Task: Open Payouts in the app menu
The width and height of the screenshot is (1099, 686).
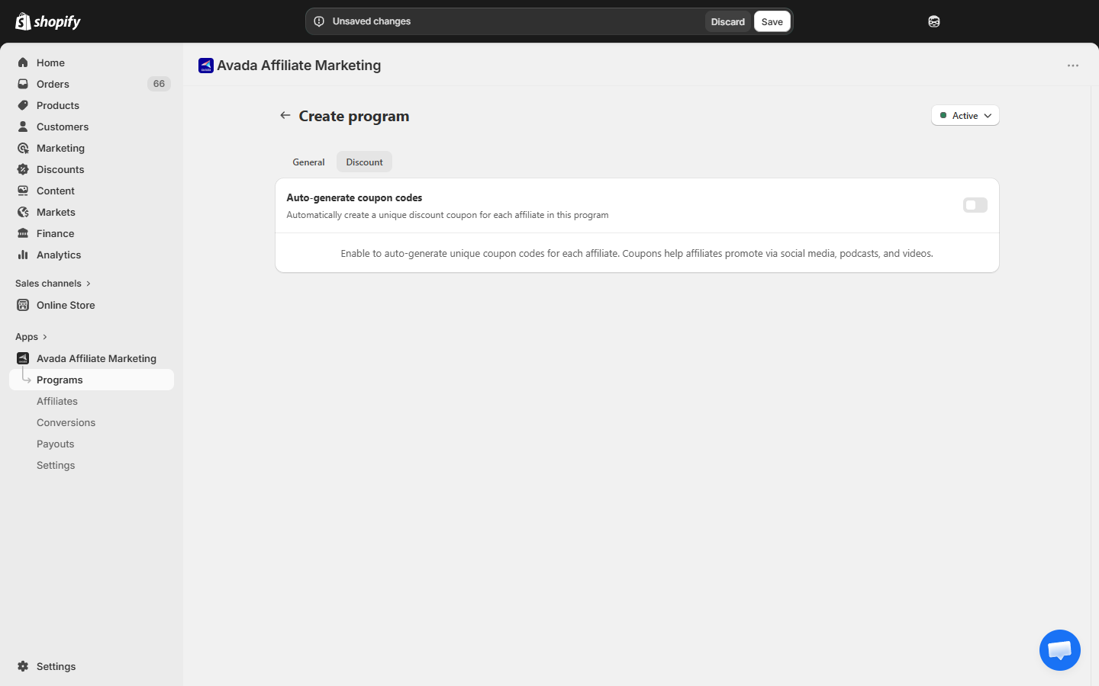Action: [56, 444]
